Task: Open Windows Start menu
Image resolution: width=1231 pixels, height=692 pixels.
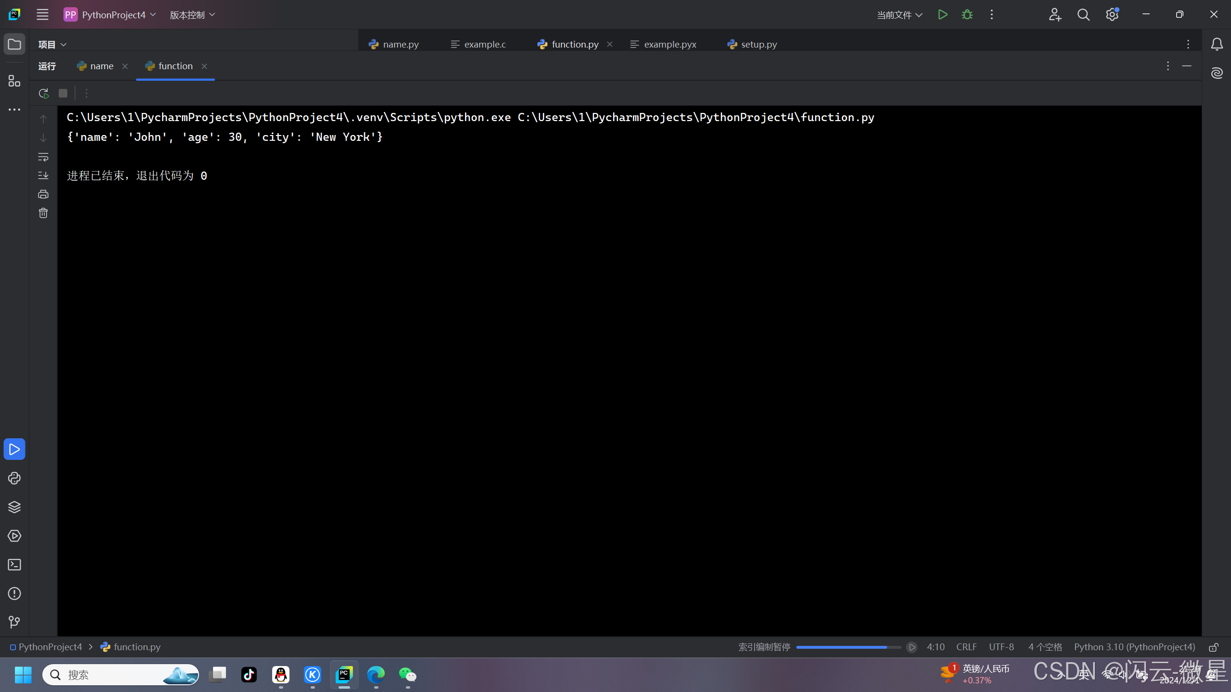Action: click(23, 675)
